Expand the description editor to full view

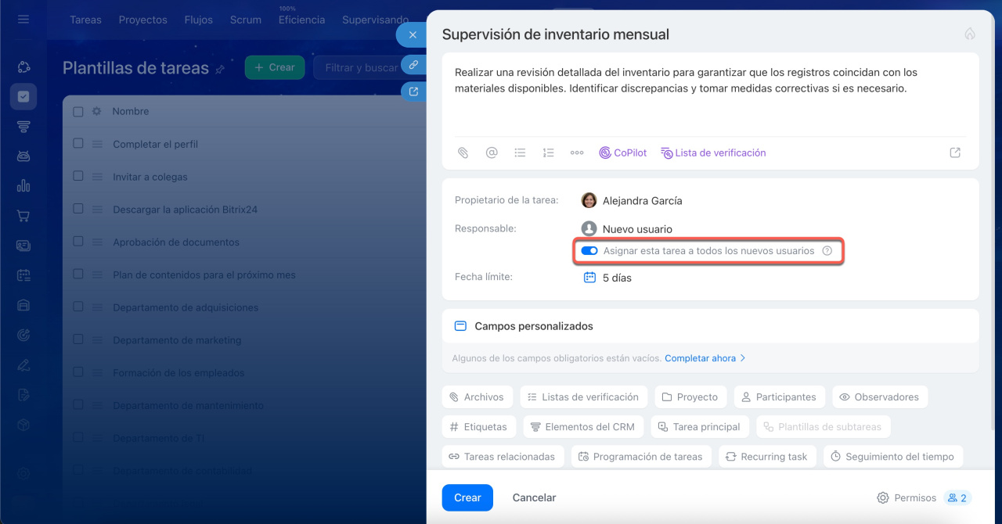pyautogui.click(x=954, y=153)
